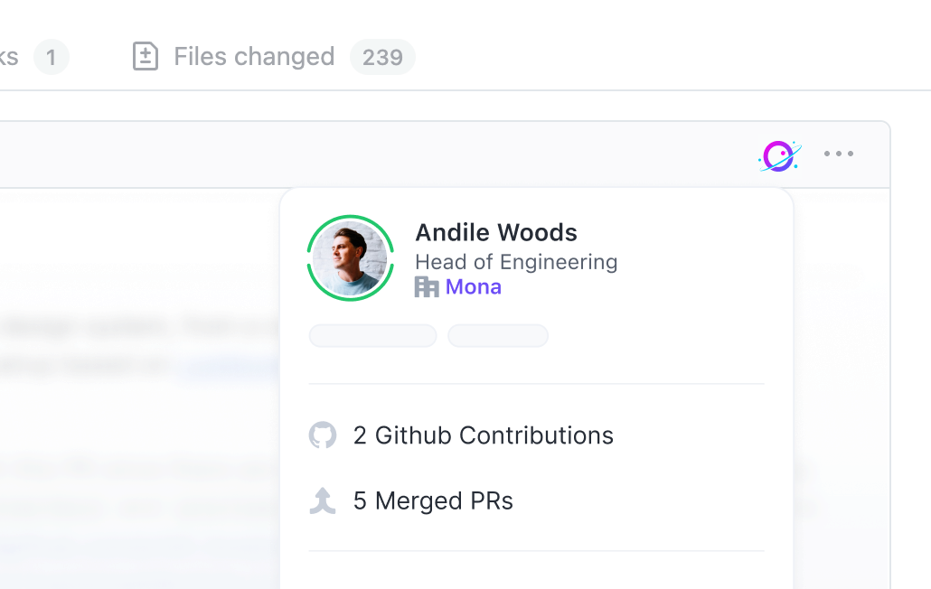Click the Files changed diff icon
The width and height of the screenshot is (931, 589).
click(x=146, y=57)
